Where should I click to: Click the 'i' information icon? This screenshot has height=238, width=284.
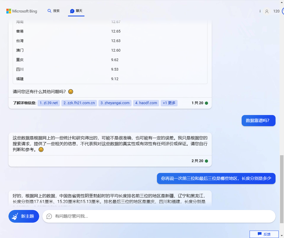coord(260,11)
